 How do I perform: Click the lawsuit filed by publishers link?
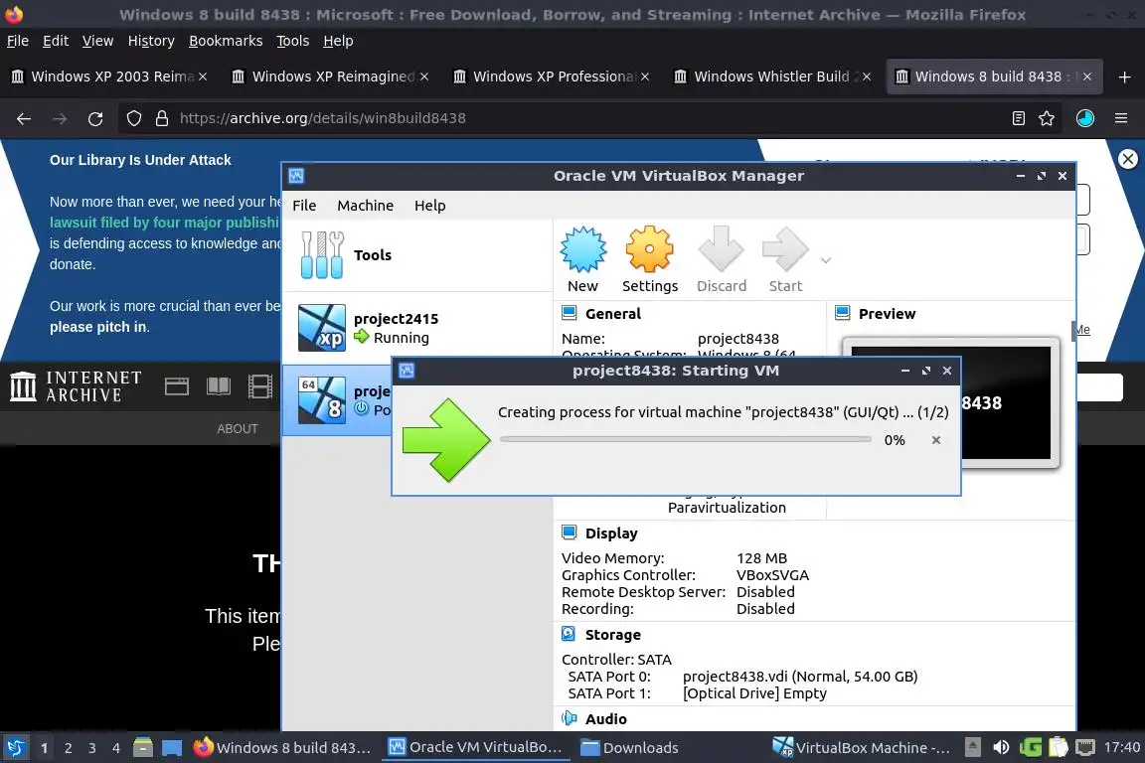164,223
